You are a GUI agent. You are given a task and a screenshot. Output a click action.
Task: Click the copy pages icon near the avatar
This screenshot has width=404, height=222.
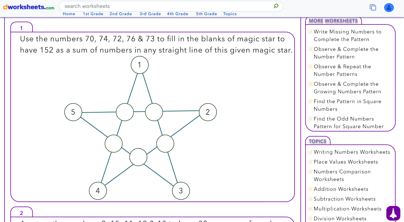point(373,7)
